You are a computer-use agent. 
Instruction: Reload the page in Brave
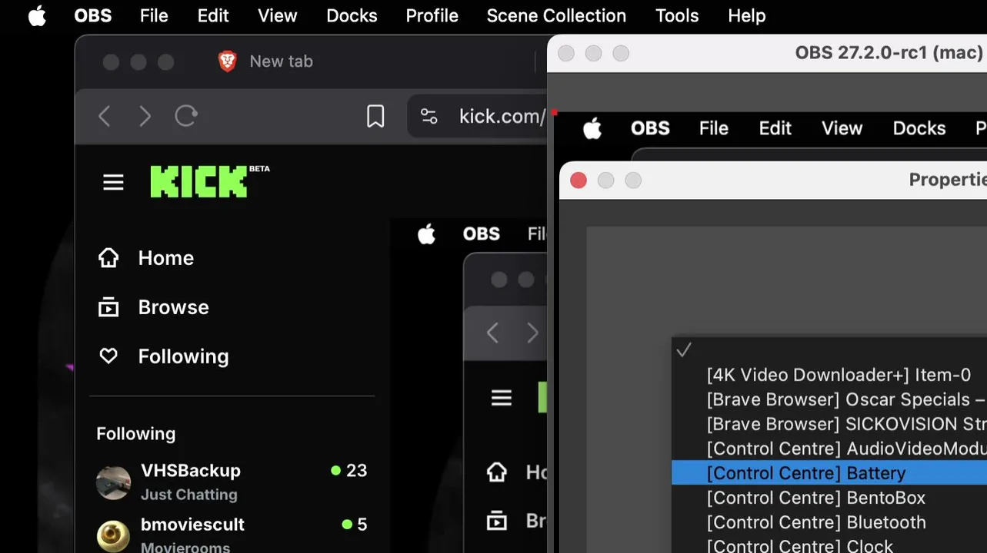tap(186, 116)
